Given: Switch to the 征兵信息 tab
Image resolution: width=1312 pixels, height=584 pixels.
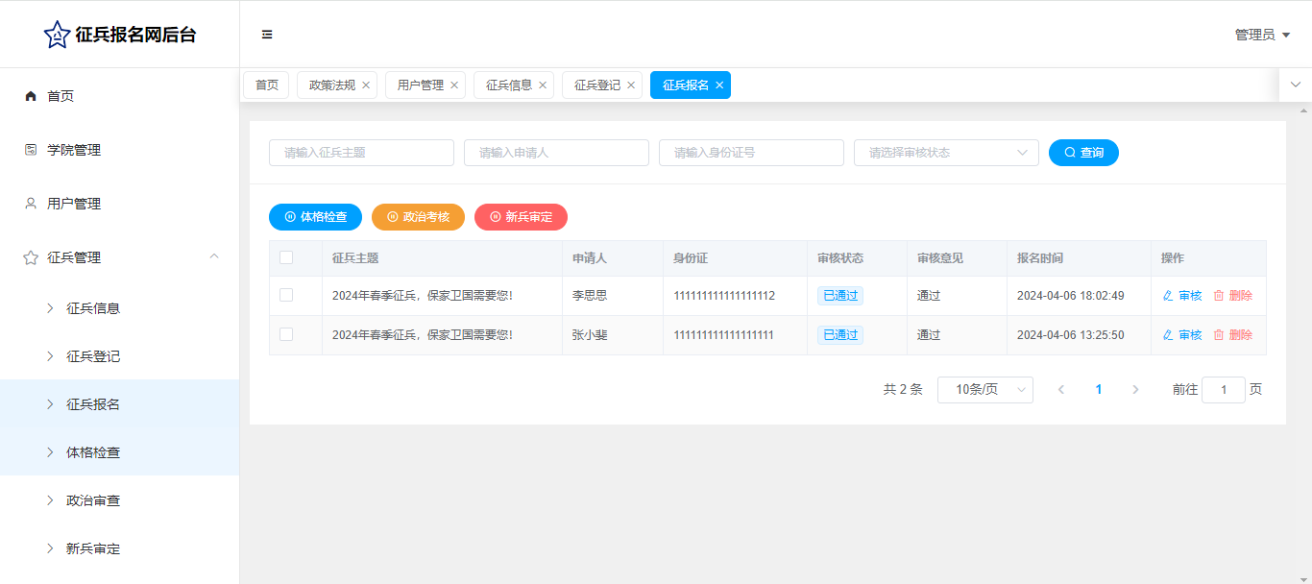Looking at the screenshot, I should point(508,85).
